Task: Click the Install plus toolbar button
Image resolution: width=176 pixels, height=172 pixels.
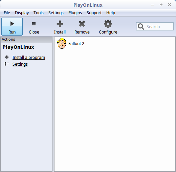Action: click(60, 27)
